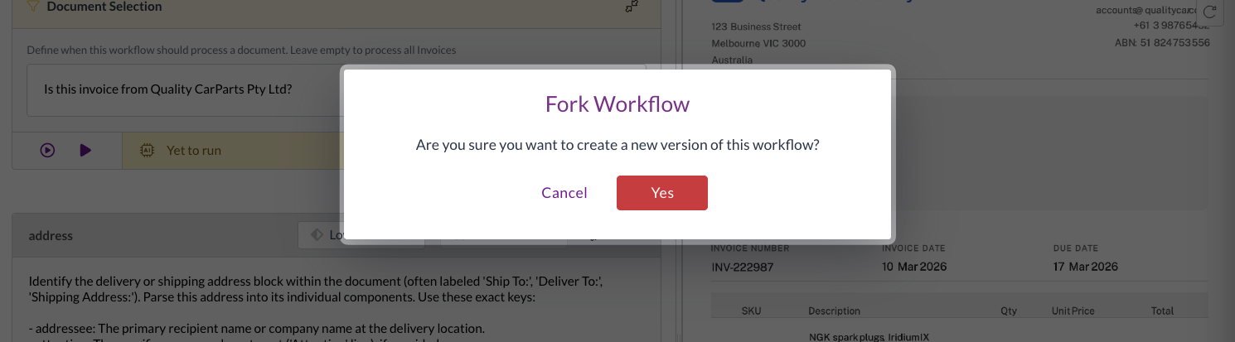This screenshot has height=342, width=1235.
Task: Click the address section title
Action: point(51,236)
